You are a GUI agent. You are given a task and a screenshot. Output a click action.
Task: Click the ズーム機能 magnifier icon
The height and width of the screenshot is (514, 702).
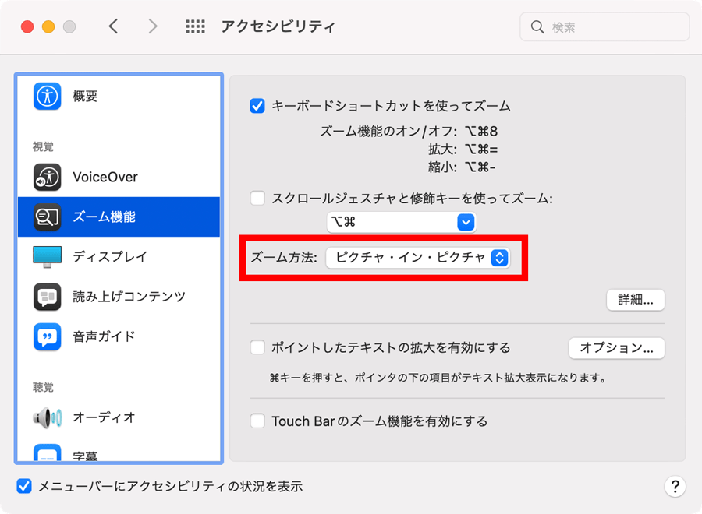47,217
